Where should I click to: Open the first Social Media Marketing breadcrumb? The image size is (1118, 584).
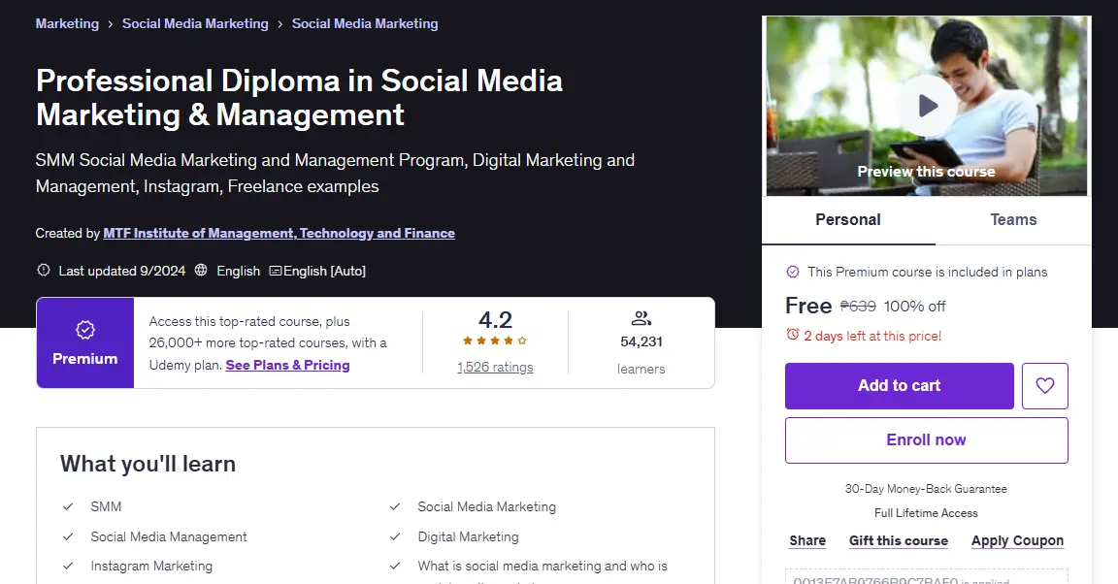(195, 23)
